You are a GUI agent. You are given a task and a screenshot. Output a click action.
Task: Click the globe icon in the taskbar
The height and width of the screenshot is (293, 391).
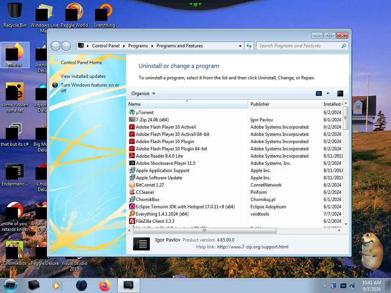click(82, 285)
